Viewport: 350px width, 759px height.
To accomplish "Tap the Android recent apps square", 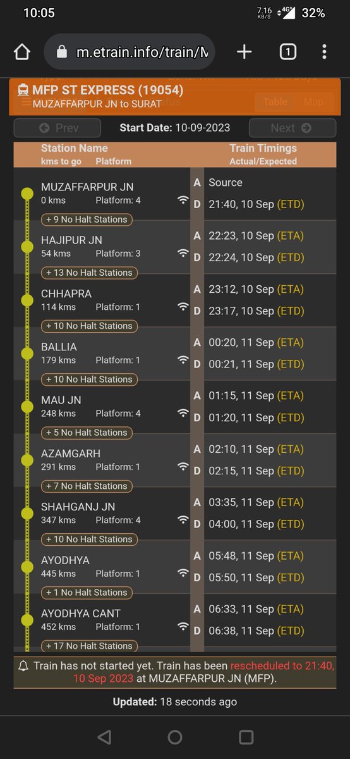I will tap(246, 737).
